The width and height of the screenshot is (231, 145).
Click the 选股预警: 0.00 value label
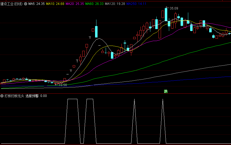click(x=36, y=96)
